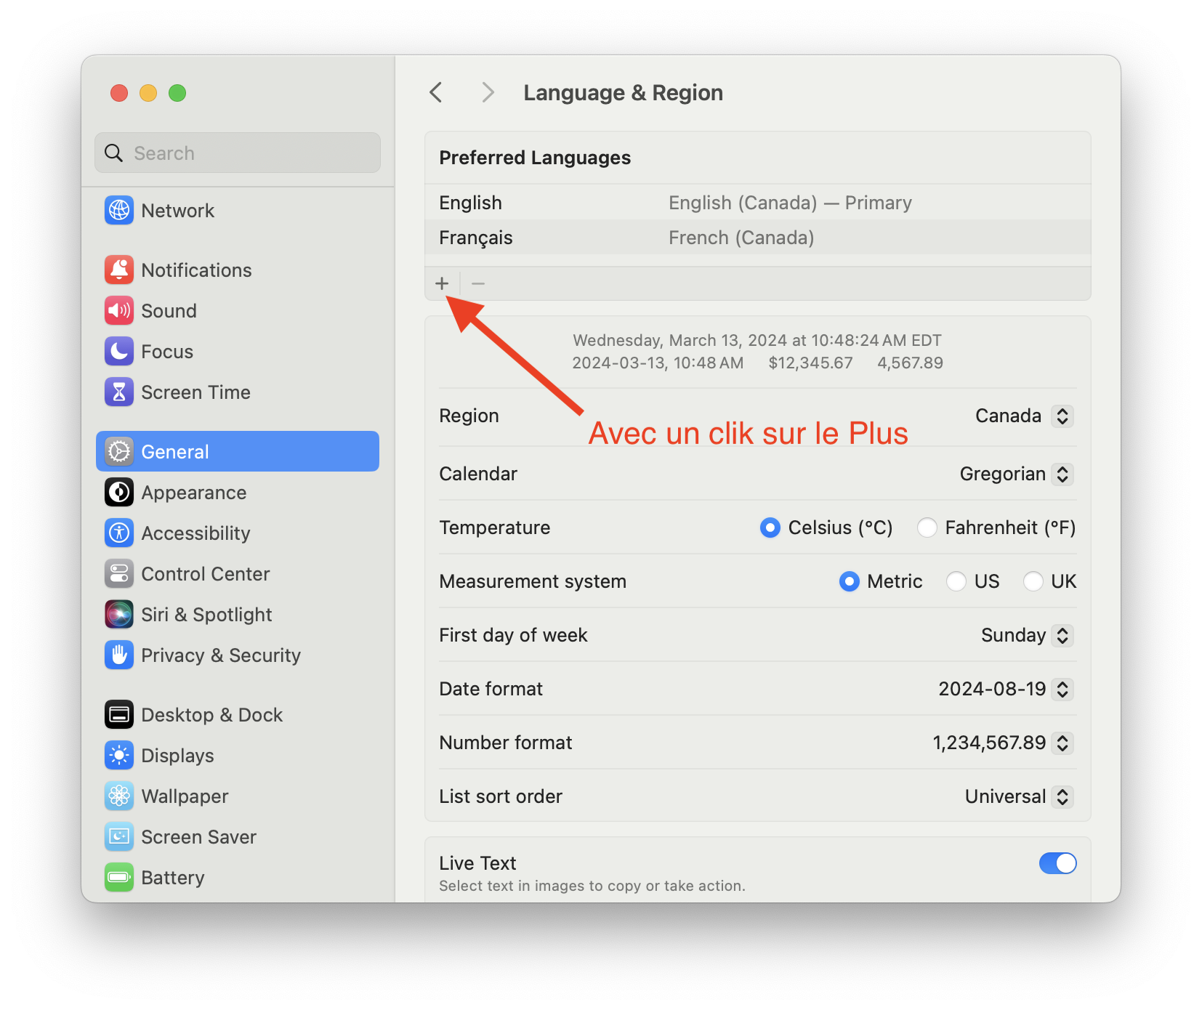Click the Privacy & Security hand icon
The image size is (1202, 1010).
point(119,655)
